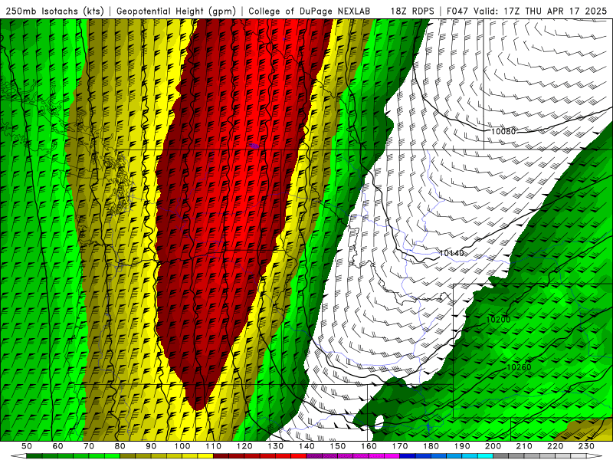Click the 10140 height contour label

451,253
